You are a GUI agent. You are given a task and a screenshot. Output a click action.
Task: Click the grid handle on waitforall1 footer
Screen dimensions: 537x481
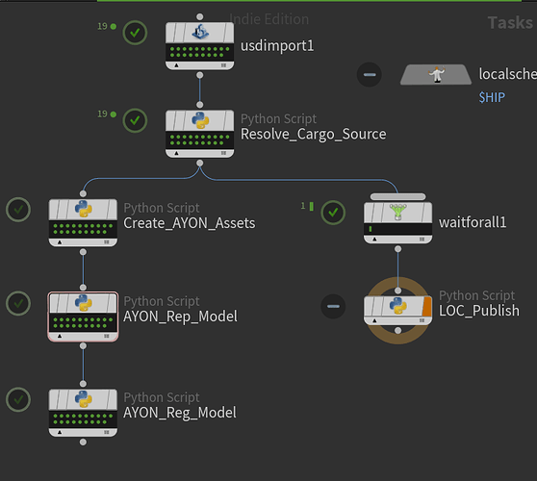click(x=422, y=239)
